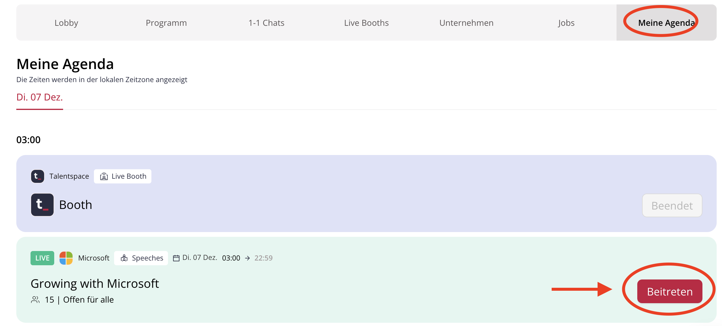The width and height of the screenshot is (722, 326).
Task: Click the 'Offen für alle' text
Action: [x=88, y=300]
